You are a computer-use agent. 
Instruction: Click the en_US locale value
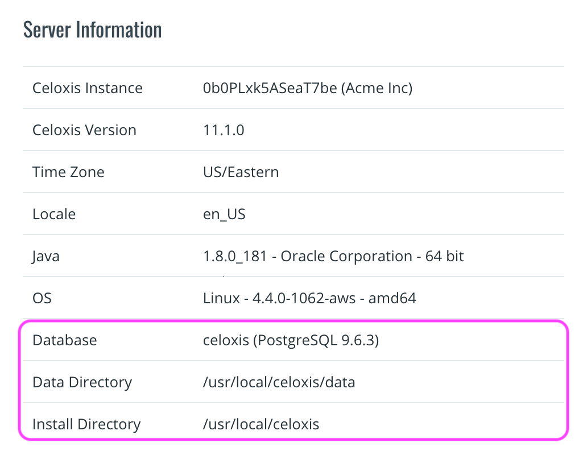[x=224, y=214]
